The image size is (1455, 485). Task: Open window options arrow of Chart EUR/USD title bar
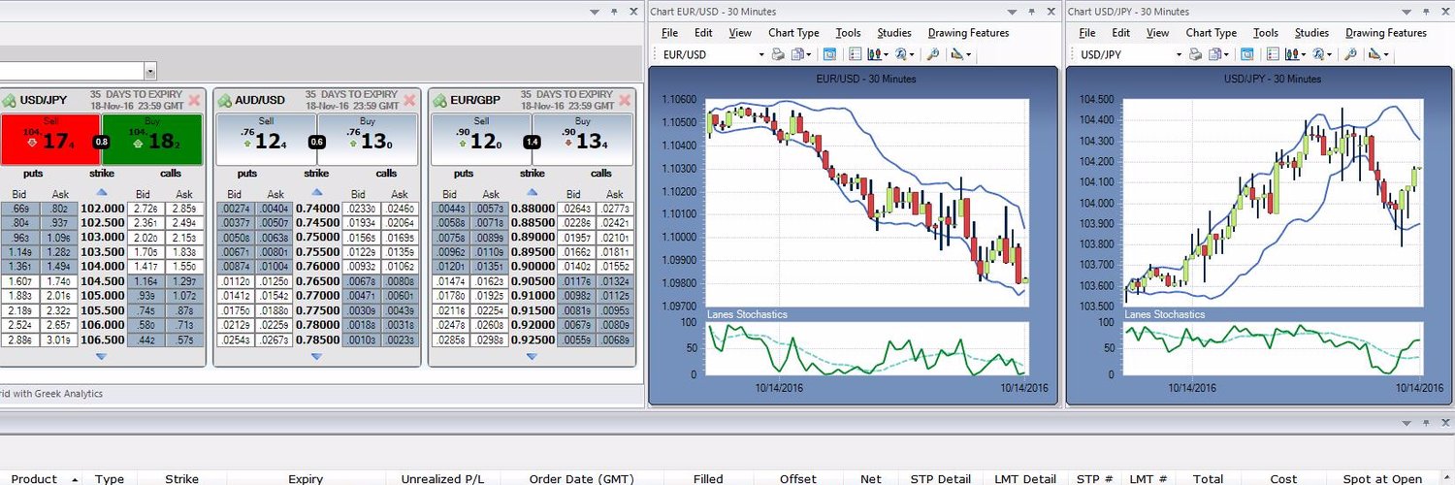coord(1012,12)
